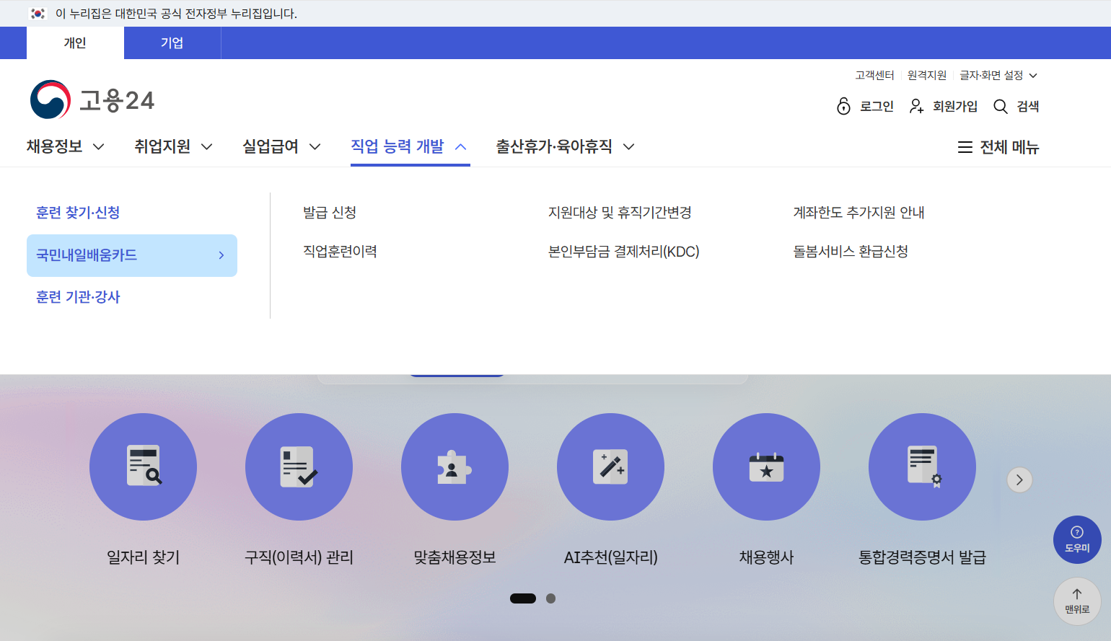Expand the 취업지원 menu
Screen dimensions: 1111x641
(174, 146)
